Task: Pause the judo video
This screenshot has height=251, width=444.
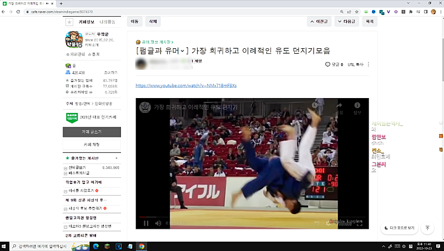Action: (x=146, y=223)
